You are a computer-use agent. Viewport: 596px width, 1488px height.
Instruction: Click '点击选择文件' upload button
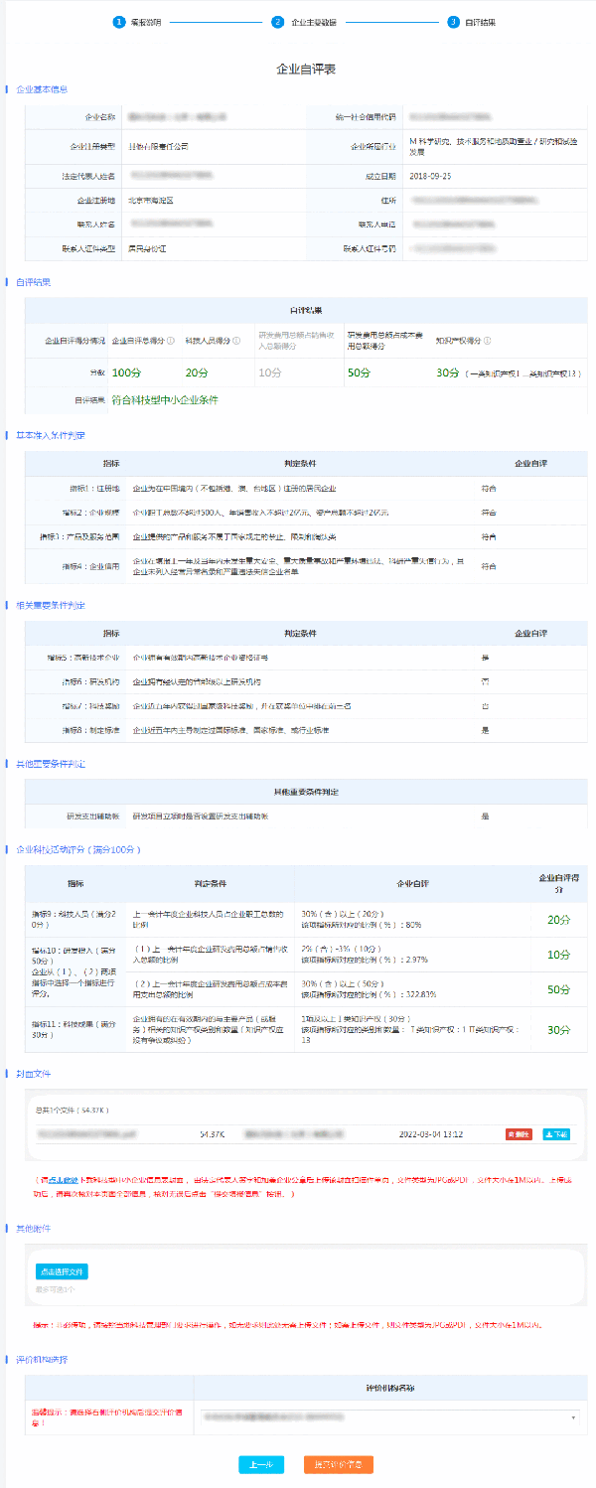tap(63, 1271)
